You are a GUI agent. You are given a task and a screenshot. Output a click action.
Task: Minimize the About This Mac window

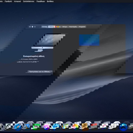tap(32, 27)
